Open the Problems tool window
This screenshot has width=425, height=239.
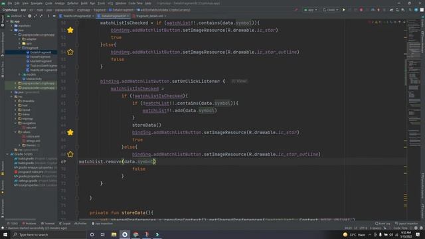pyautogui.click(x=29, y=224)
